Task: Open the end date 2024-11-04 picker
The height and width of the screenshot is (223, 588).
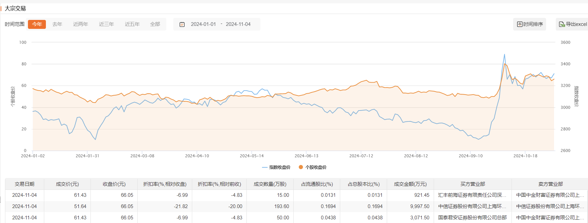Action: (238, 24)
